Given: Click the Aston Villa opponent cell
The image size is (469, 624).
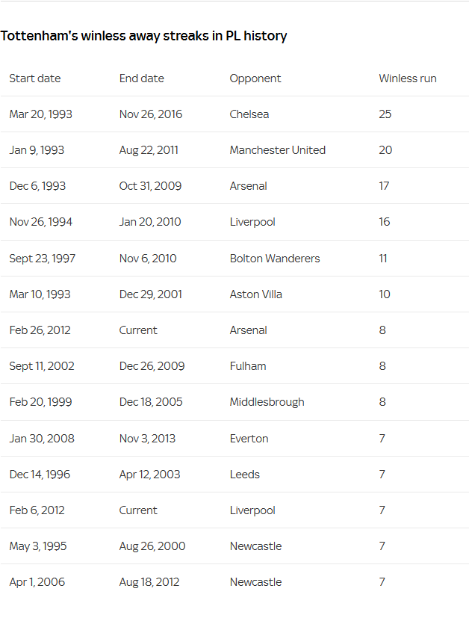Looking at the screenshot, I should (x=256, y=294).
